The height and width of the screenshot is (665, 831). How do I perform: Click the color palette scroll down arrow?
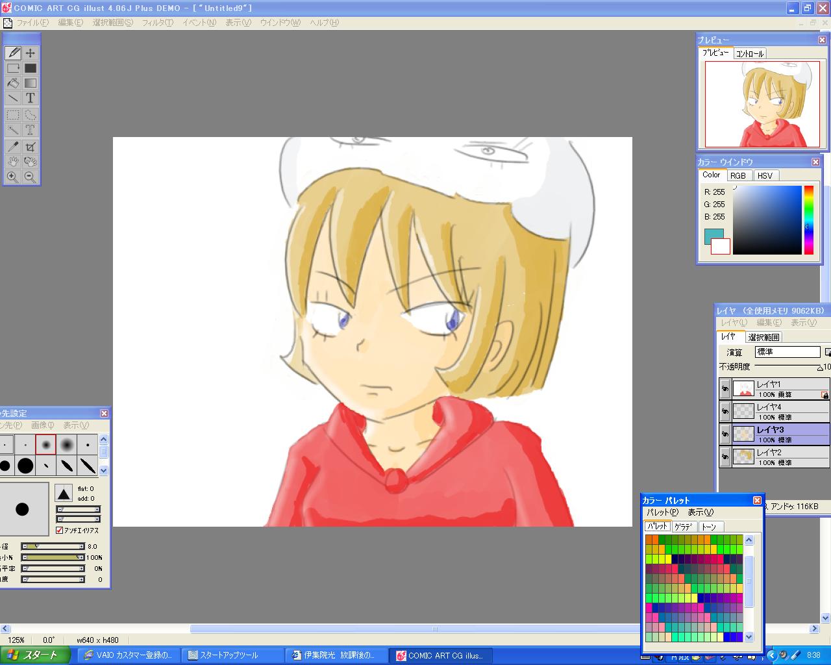pos(749,637)
